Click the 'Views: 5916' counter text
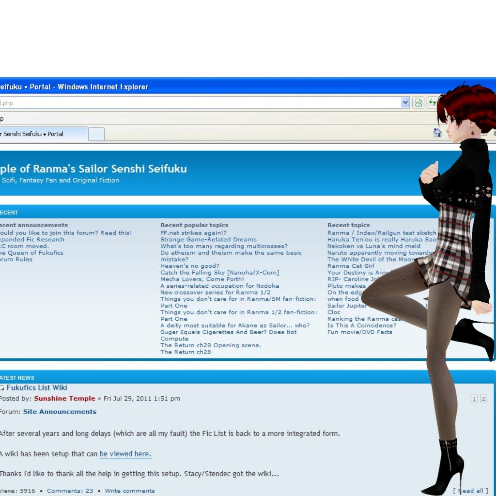 (x=17, y=491)
